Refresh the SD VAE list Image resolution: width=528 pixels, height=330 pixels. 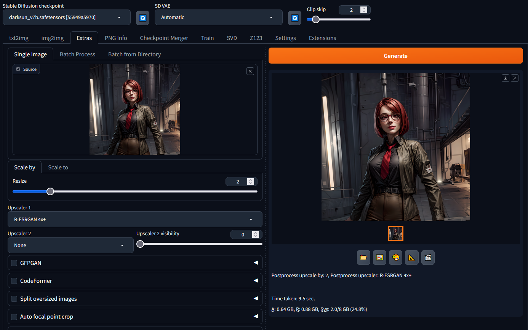294,18
